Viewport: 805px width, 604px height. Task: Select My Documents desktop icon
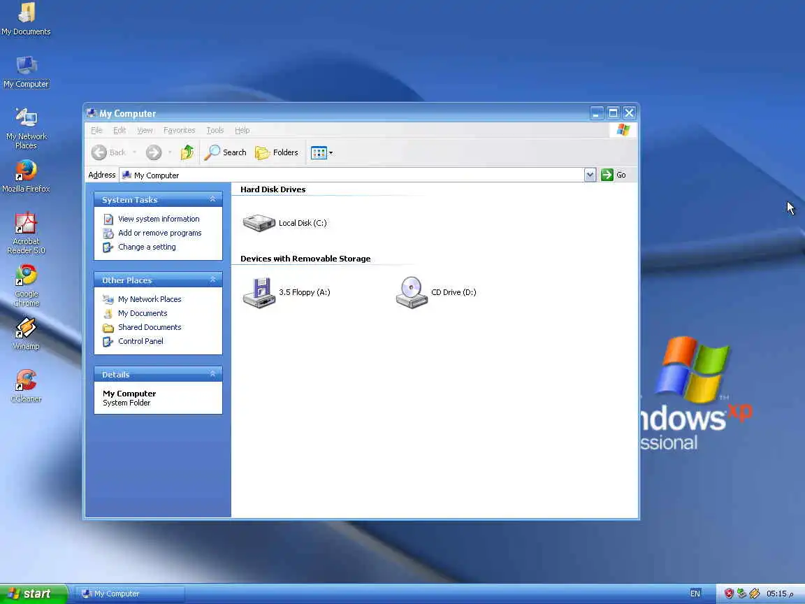click(26, 19)
